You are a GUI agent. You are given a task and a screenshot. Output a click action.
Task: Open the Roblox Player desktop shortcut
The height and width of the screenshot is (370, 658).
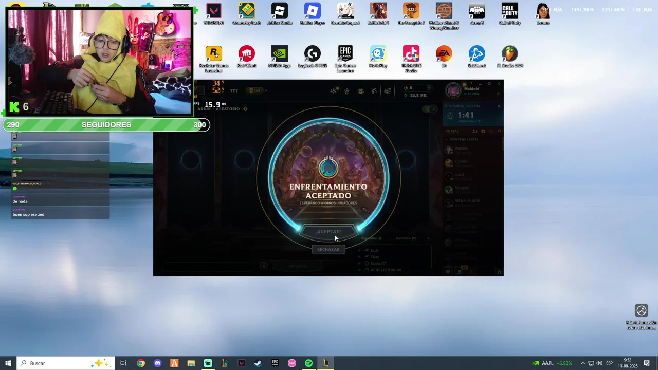(312, 14)
